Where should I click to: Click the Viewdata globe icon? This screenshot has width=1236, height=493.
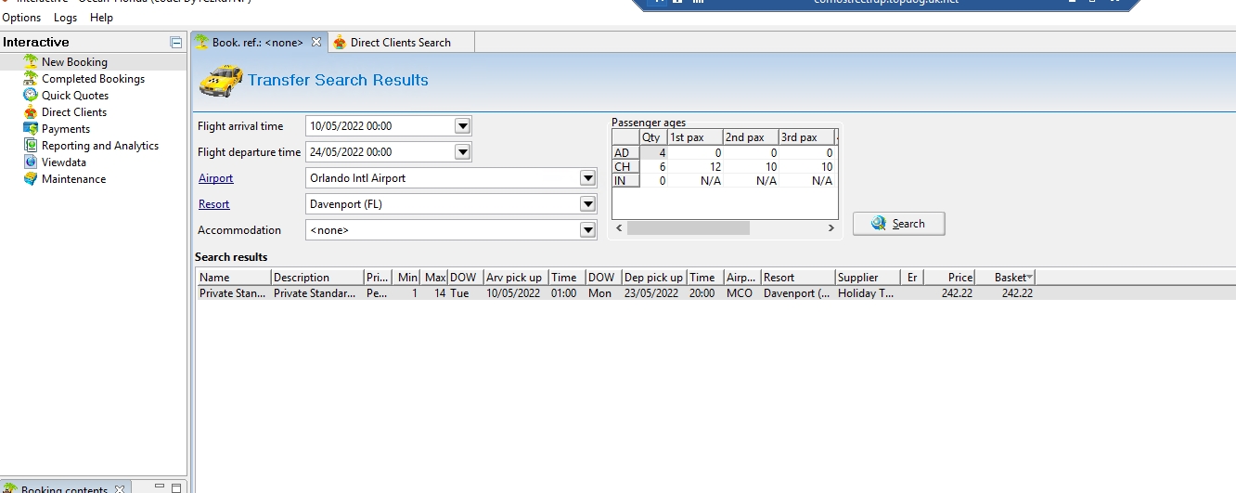coord(31,162)
